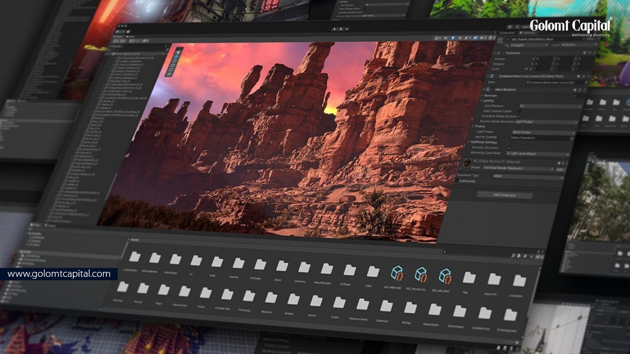Select the Move tool in scene overlay
The height and width of the screenshot is (354, 630).
[177, 56]
